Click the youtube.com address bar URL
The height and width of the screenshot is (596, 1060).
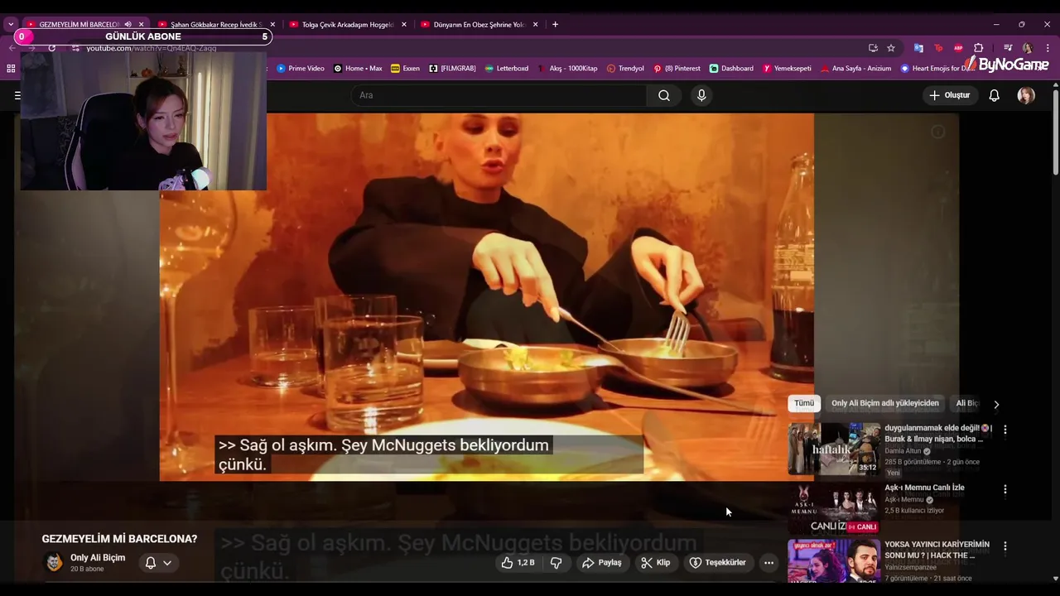click(x=152, y=48)
